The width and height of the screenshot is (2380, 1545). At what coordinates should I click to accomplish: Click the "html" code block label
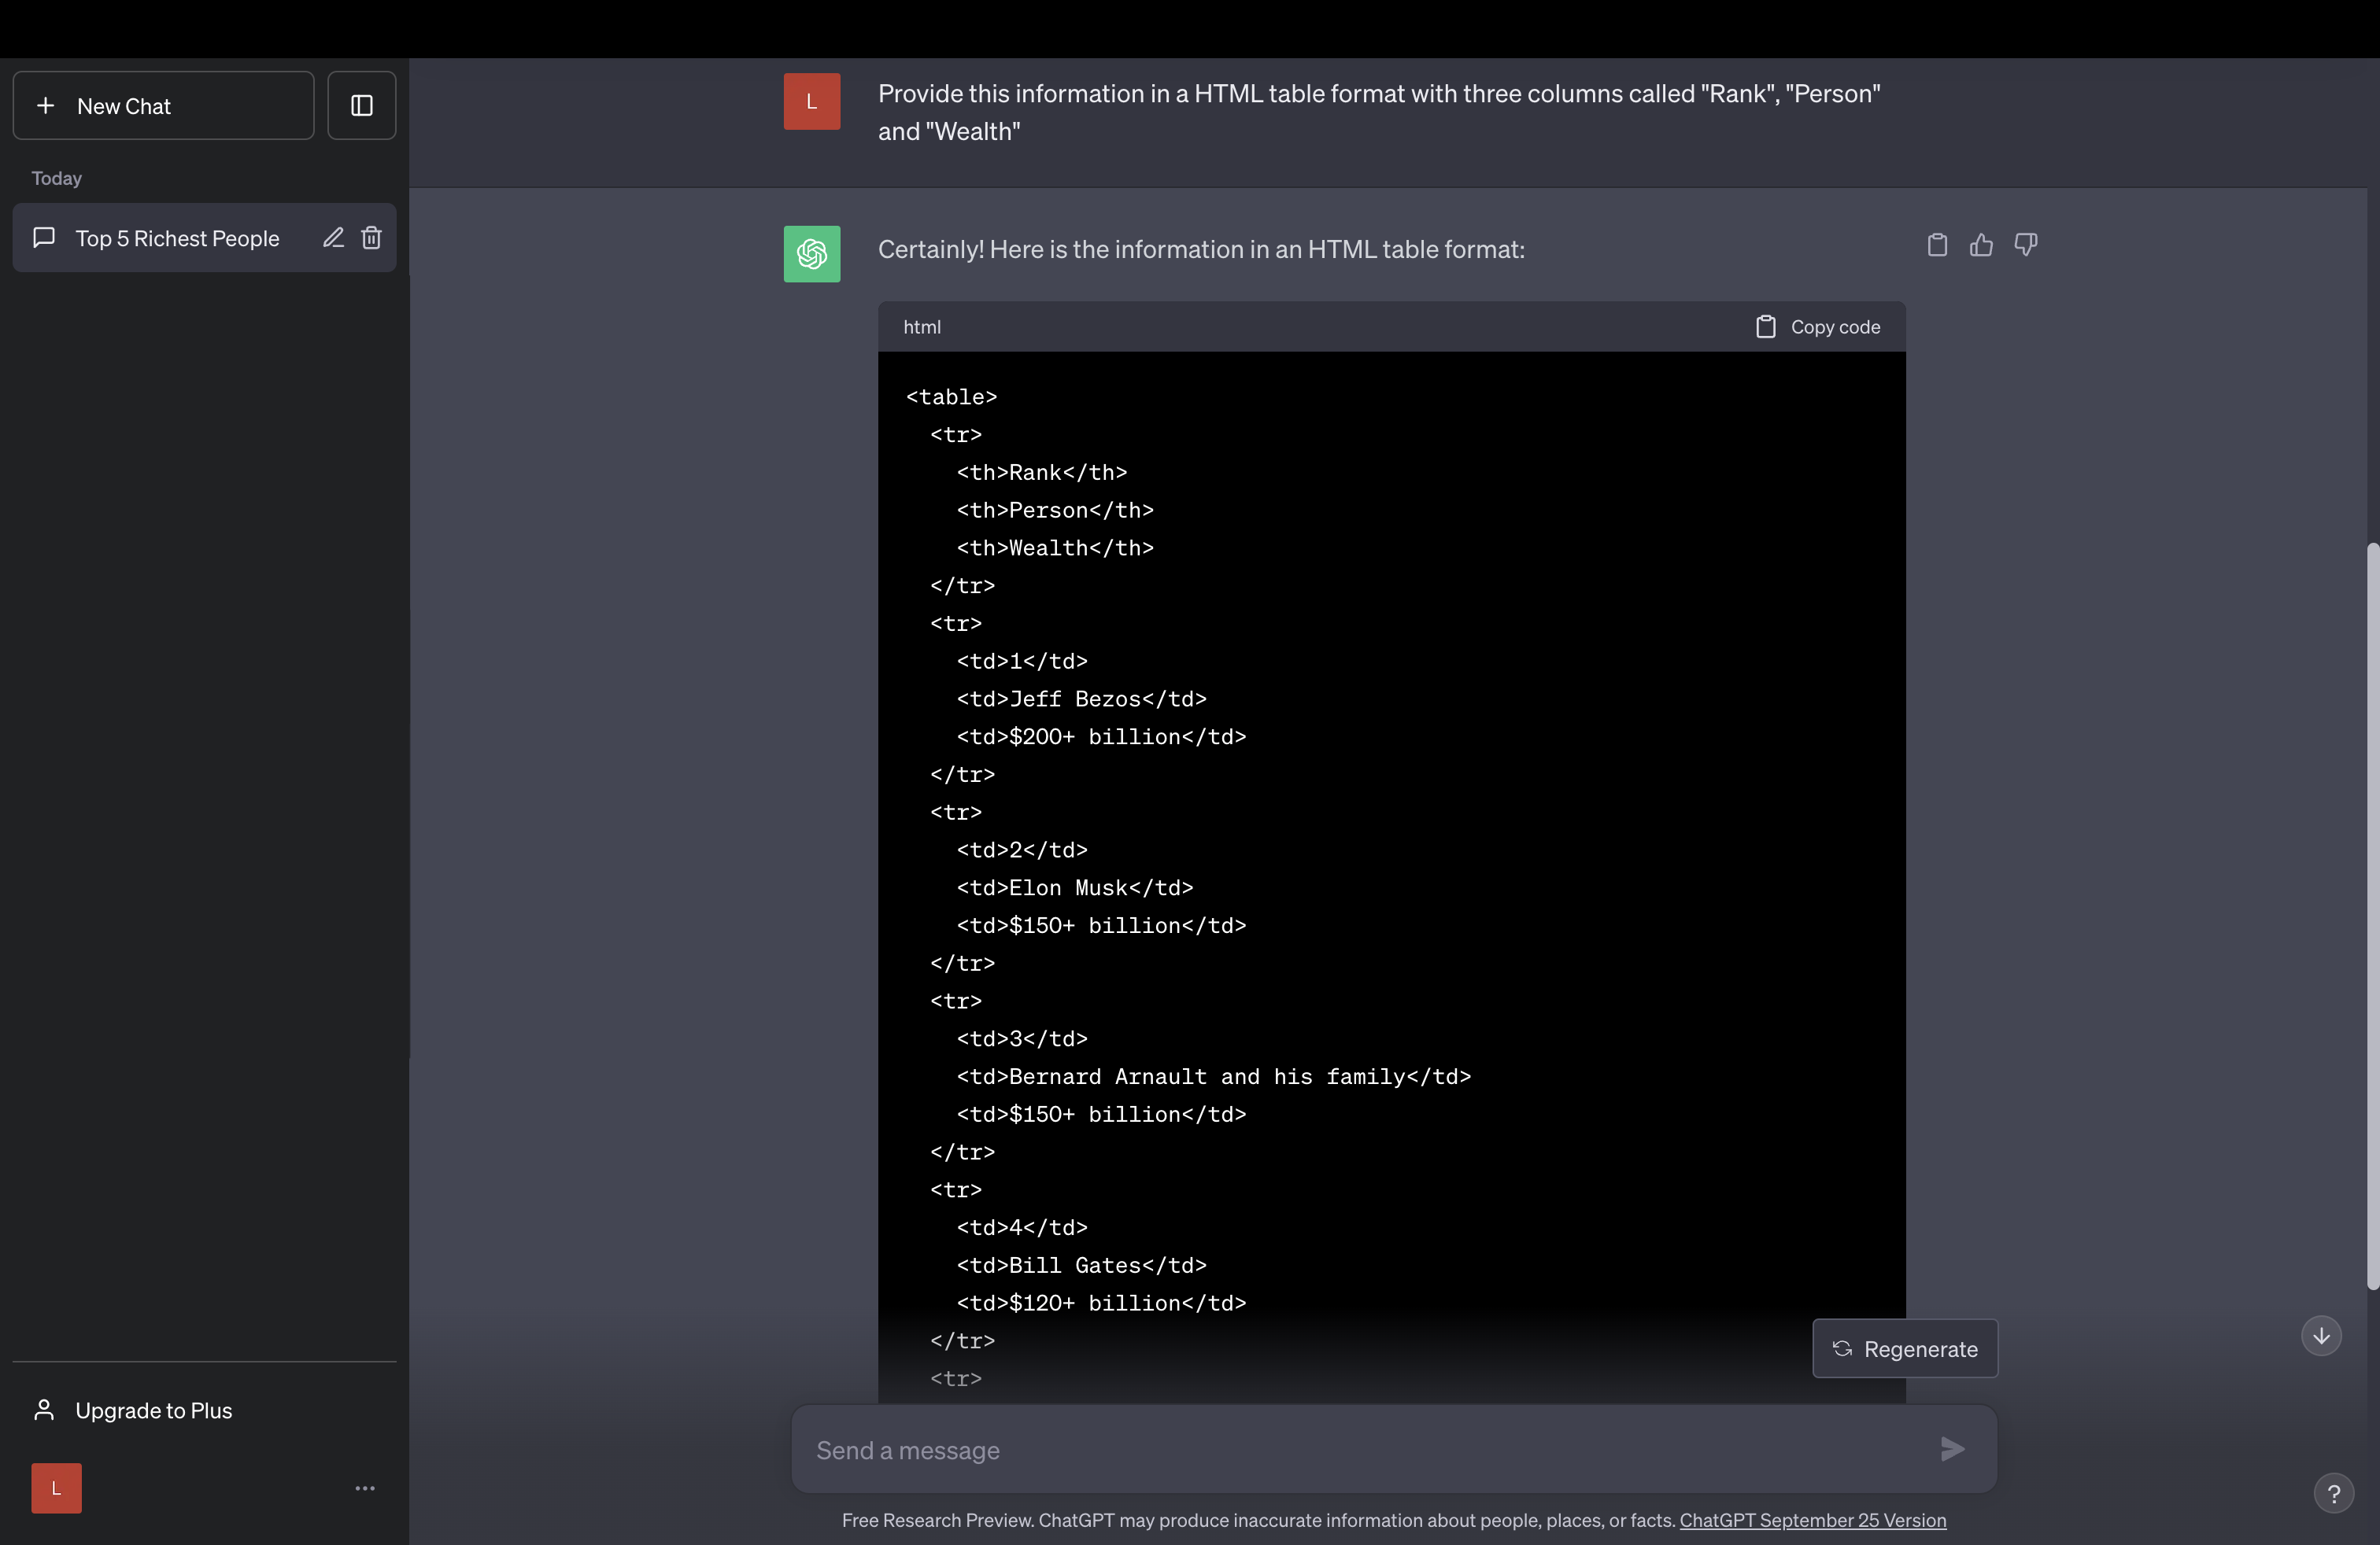pyautogui.click(x=922, y=326)
